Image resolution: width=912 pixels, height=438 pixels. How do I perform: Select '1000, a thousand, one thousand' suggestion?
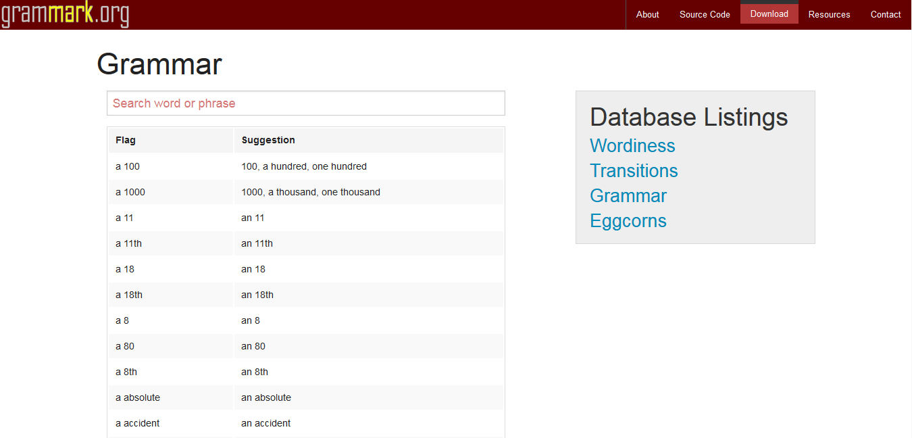click(369, 192)
